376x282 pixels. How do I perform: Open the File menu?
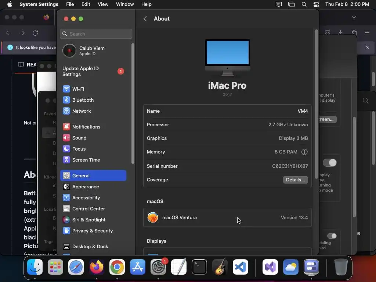tap(70, 4)
